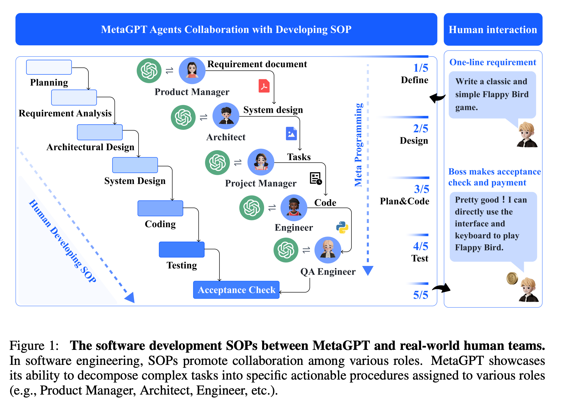Click the Python logo icon
The image size is (568, 409).
pos(342,227)
